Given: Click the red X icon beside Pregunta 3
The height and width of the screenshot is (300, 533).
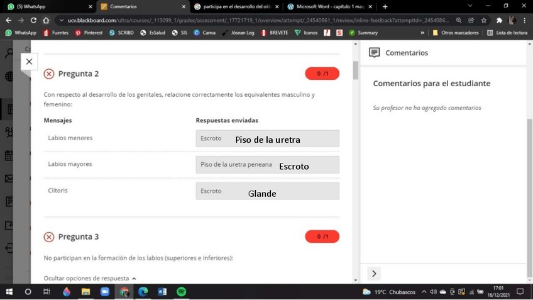Looking at the screenshot, I should pos(49,236).
